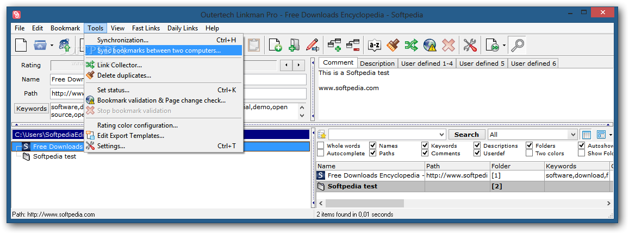Click the Keywords button
The height and width of the screenshot is (234, 629).
32,109
